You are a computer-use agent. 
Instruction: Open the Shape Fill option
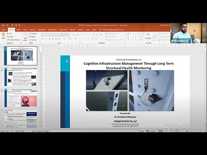[163, 34]
